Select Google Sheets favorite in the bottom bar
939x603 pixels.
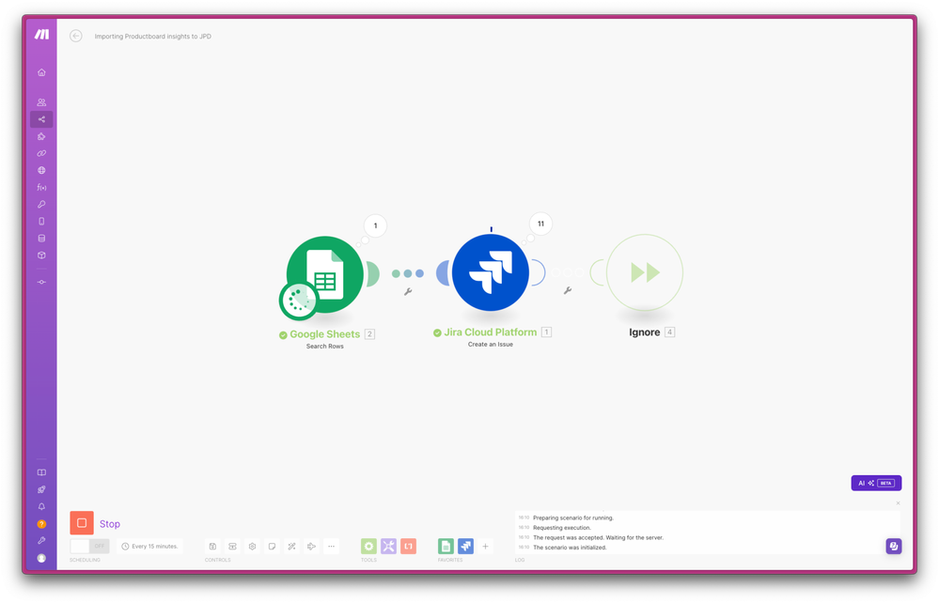click(446, 546)
